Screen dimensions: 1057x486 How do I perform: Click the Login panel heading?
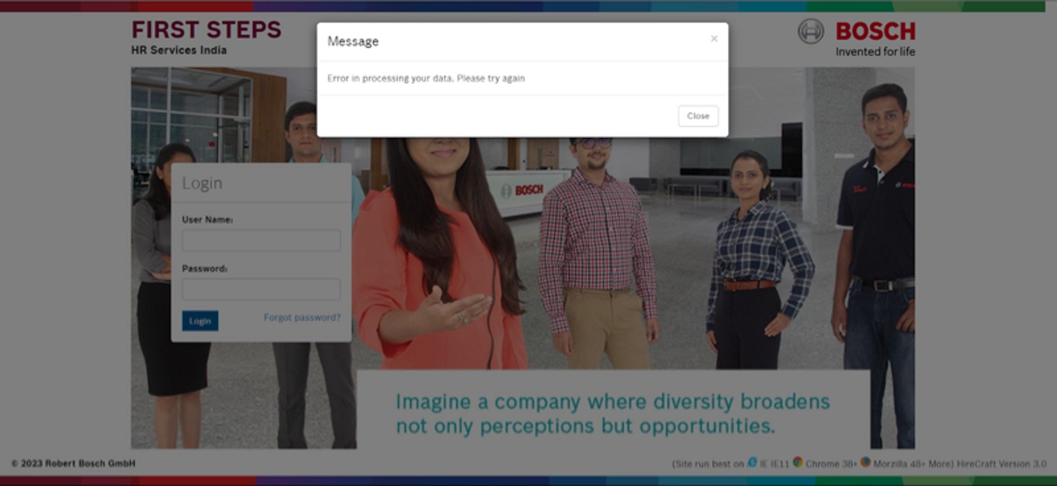click(202, 183)
